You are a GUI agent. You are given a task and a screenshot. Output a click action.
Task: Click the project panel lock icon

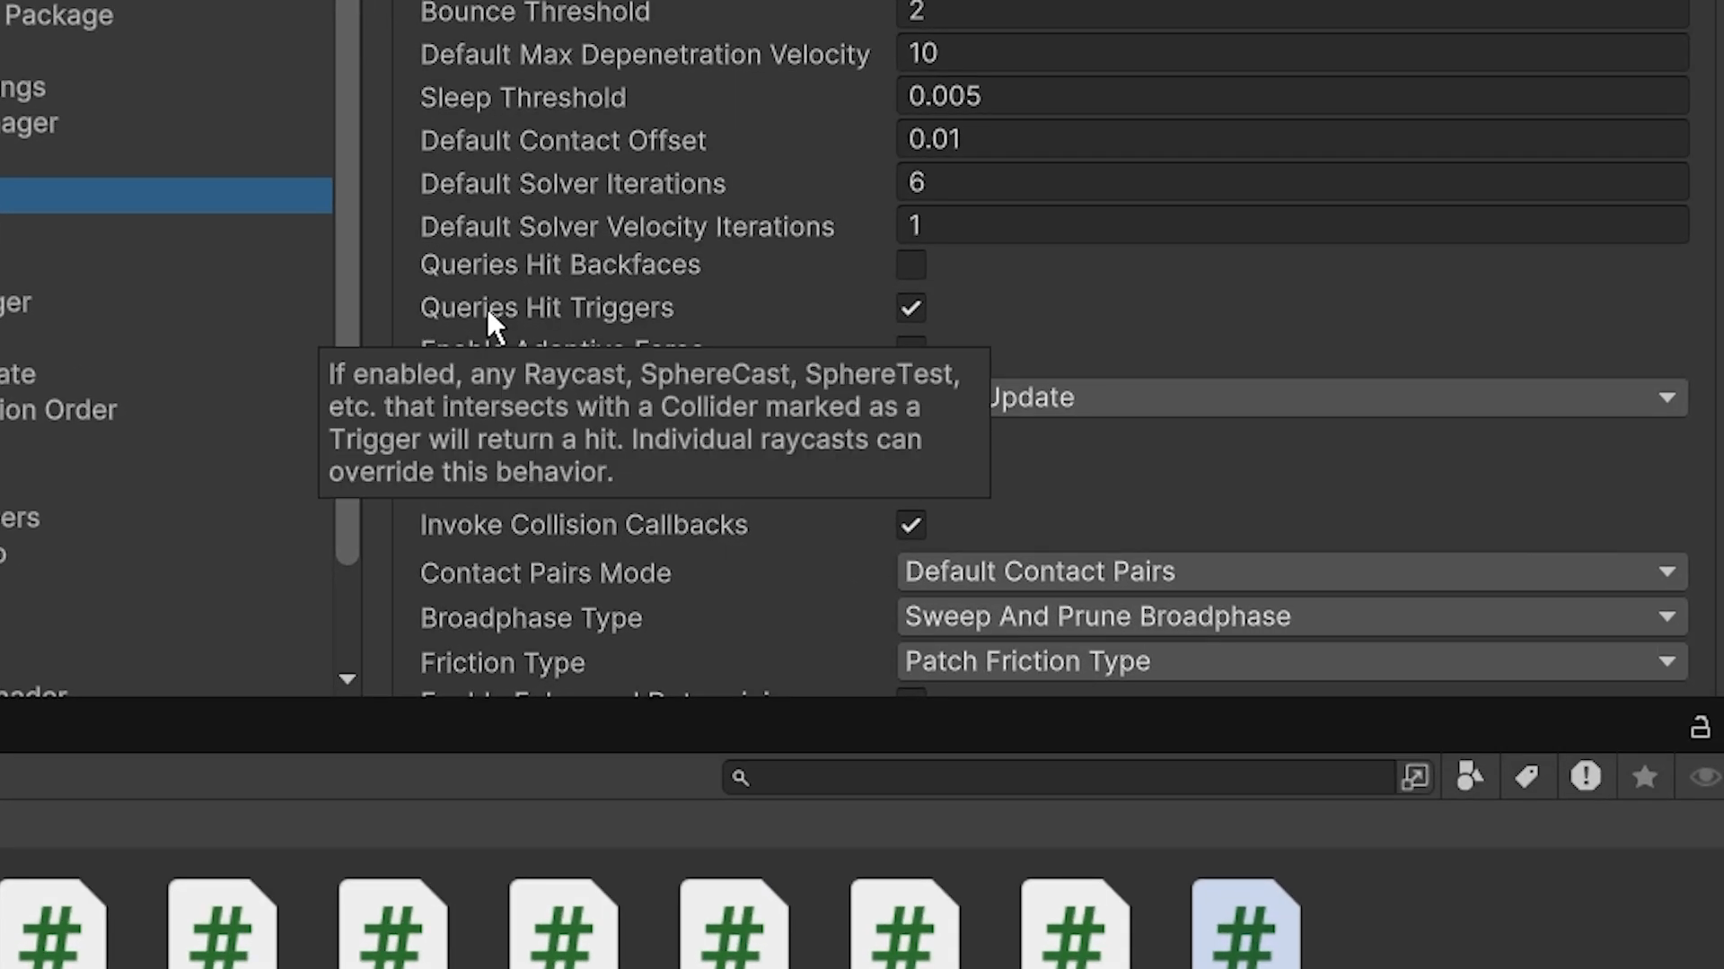pos(1699,727)
